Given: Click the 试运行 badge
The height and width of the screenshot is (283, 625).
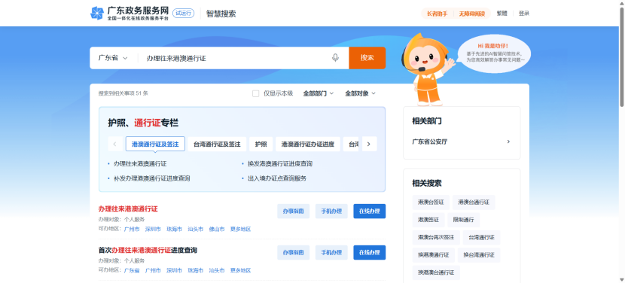Looking at the screenshot, I should point(183,13).
